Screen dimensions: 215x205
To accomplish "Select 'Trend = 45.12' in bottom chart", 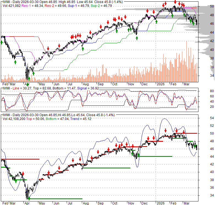I will pyautogui.click(x=81, y=119).
